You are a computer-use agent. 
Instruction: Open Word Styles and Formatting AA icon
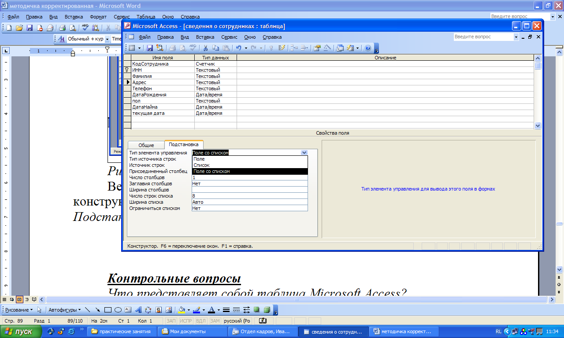[x=61, y=39]
